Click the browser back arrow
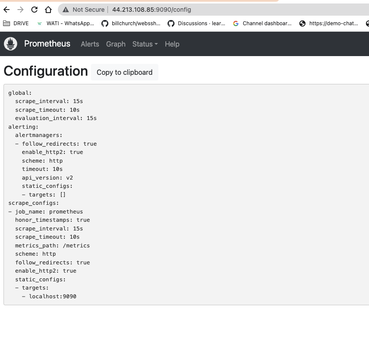 click(6, 9)
